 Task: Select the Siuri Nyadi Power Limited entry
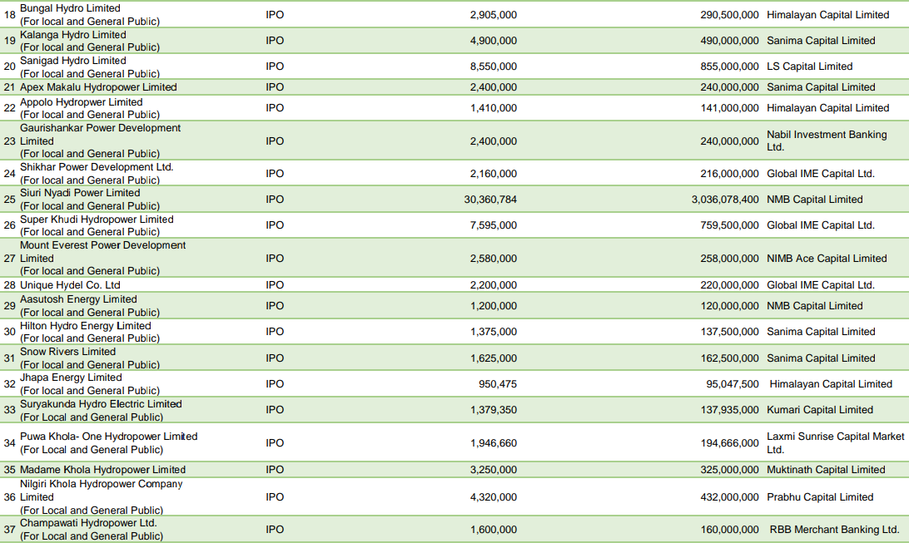80,193
